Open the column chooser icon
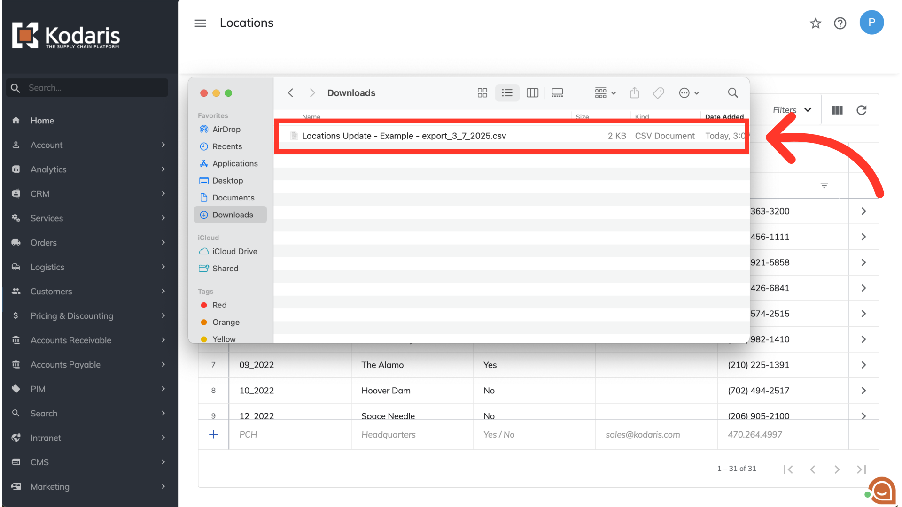The width and height of the screenshot is (902, 507). (837, 110)
